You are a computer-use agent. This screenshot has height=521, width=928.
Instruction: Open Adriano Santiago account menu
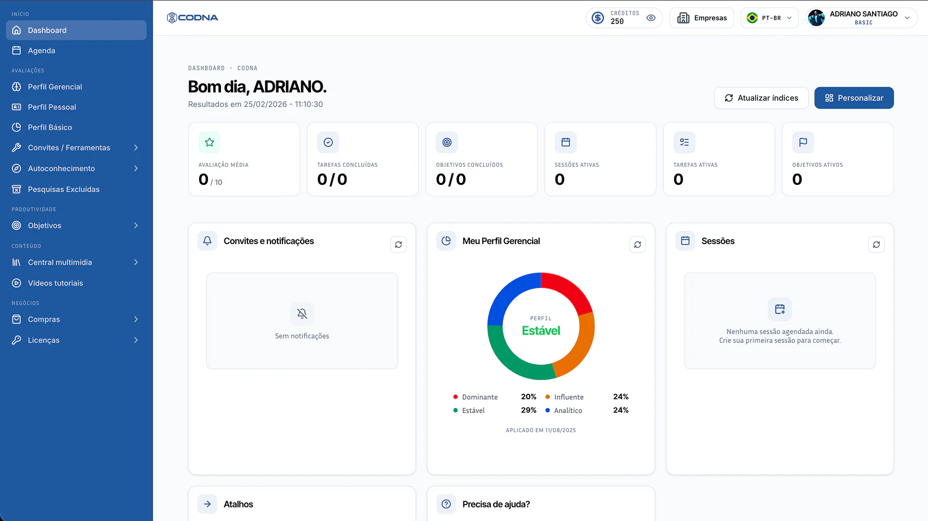(861, 18)
